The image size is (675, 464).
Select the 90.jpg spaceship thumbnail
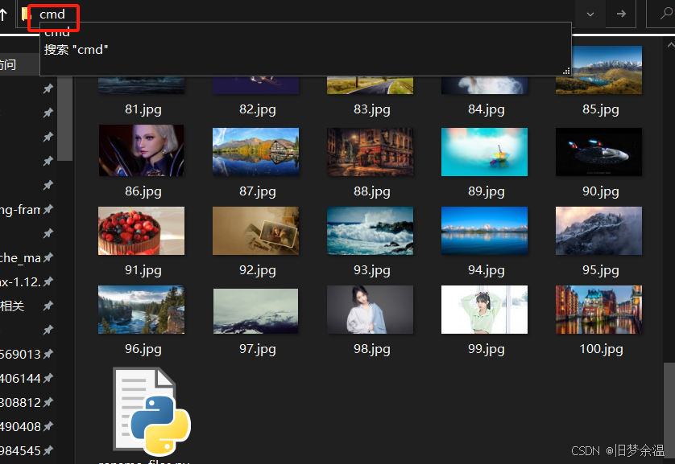[x=598, y=151]
